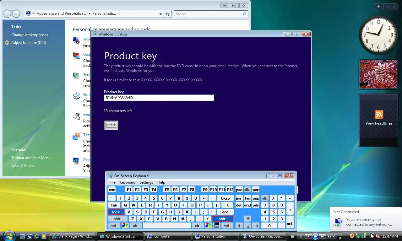Open the on-screen keyboard icon below Product key
Viewport: 402px width, 241px height.
(x=111, y=125)
